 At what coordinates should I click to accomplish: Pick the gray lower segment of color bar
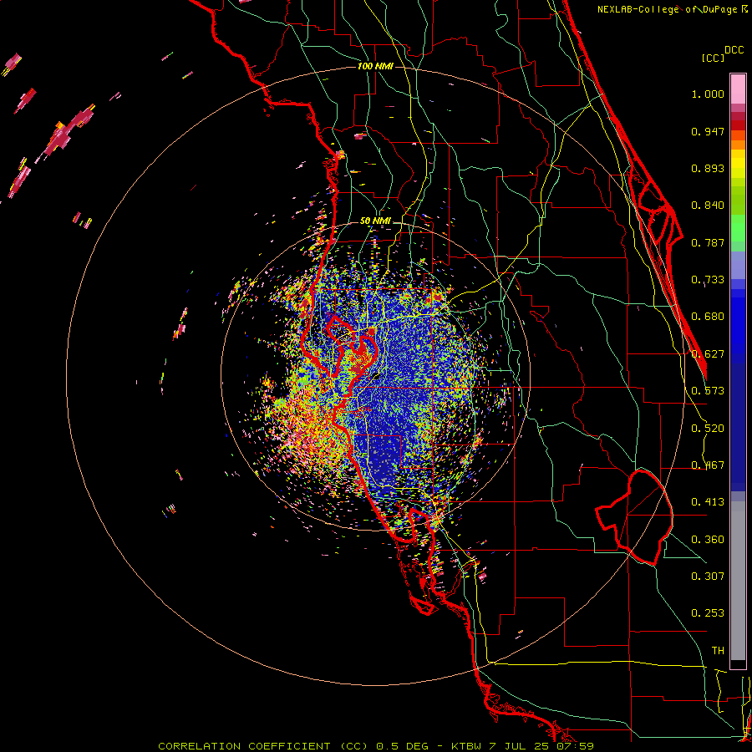coord(738,581)
